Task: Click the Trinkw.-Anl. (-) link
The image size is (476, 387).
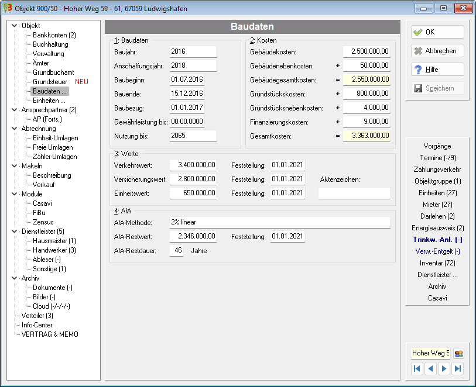Action: tap(437, 240)
